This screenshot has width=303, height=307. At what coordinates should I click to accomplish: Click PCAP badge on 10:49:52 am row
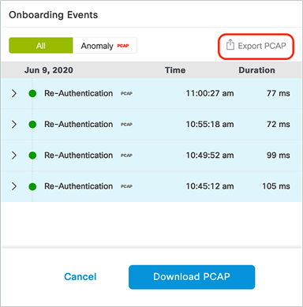(x=126, y=155)
